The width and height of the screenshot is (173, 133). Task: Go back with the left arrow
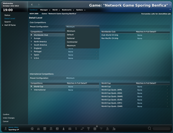coord(32,4)
